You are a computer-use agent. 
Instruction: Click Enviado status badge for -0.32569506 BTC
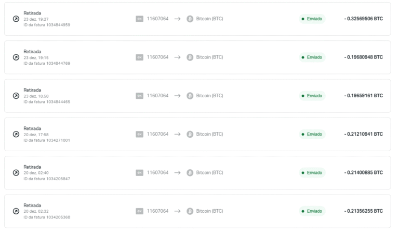312,19
